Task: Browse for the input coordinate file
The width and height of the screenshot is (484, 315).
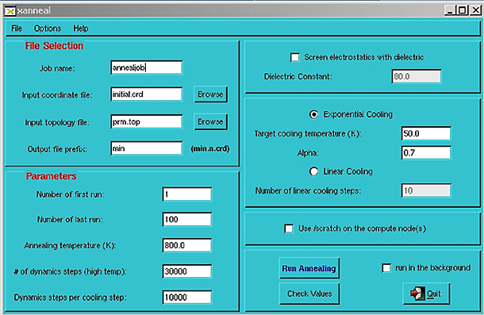Action: point(210,94)
